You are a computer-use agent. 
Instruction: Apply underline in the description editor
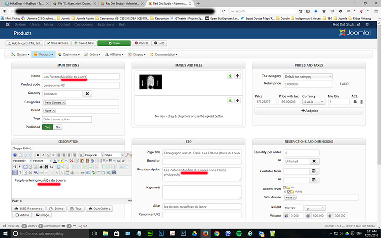49,155
